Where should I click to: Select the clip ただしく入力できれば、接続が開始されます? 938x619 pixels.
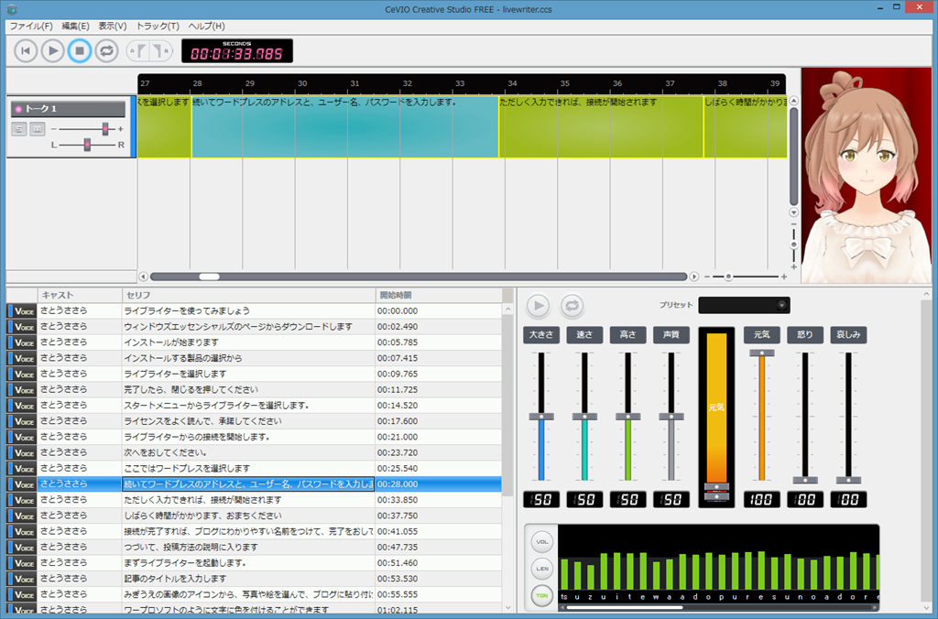click(x=601, y=126)
